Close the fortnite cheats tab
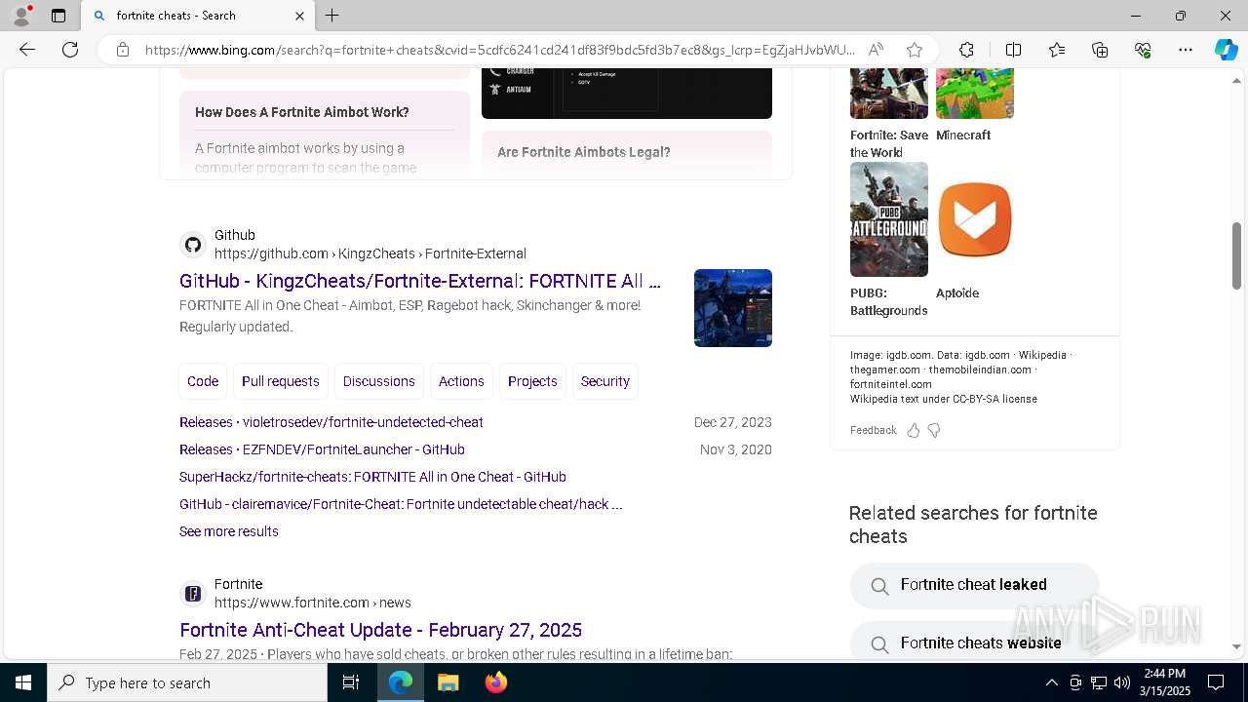Viewport: 1248px width, 702px height. 299,16
